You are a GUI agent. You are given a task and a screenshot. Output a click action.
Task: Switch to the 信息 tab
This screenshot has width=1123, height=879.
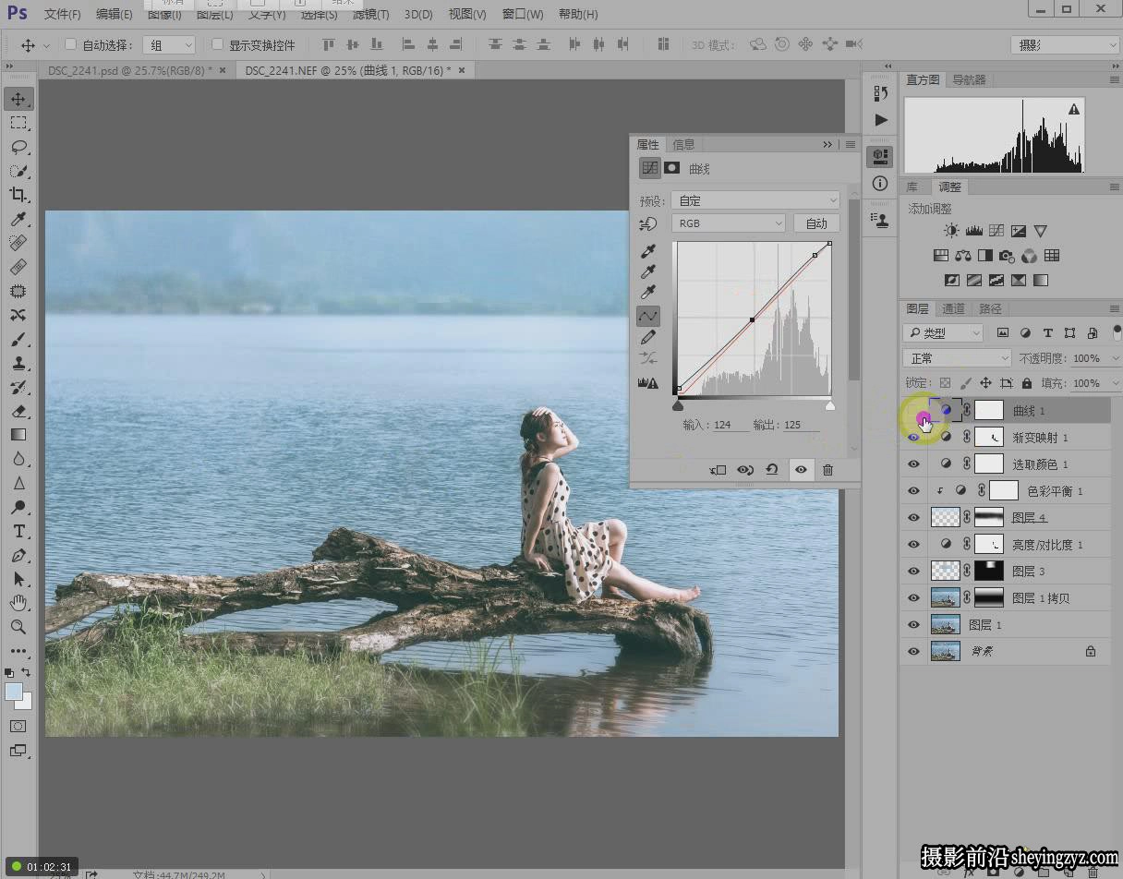click(683, 145)
